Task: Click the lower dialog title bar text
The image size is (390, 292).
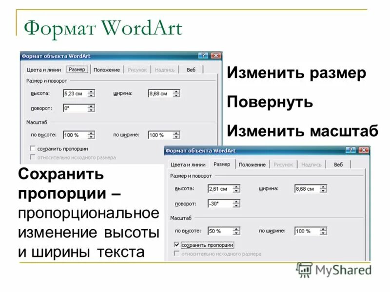Action: [x=200, y=151]
